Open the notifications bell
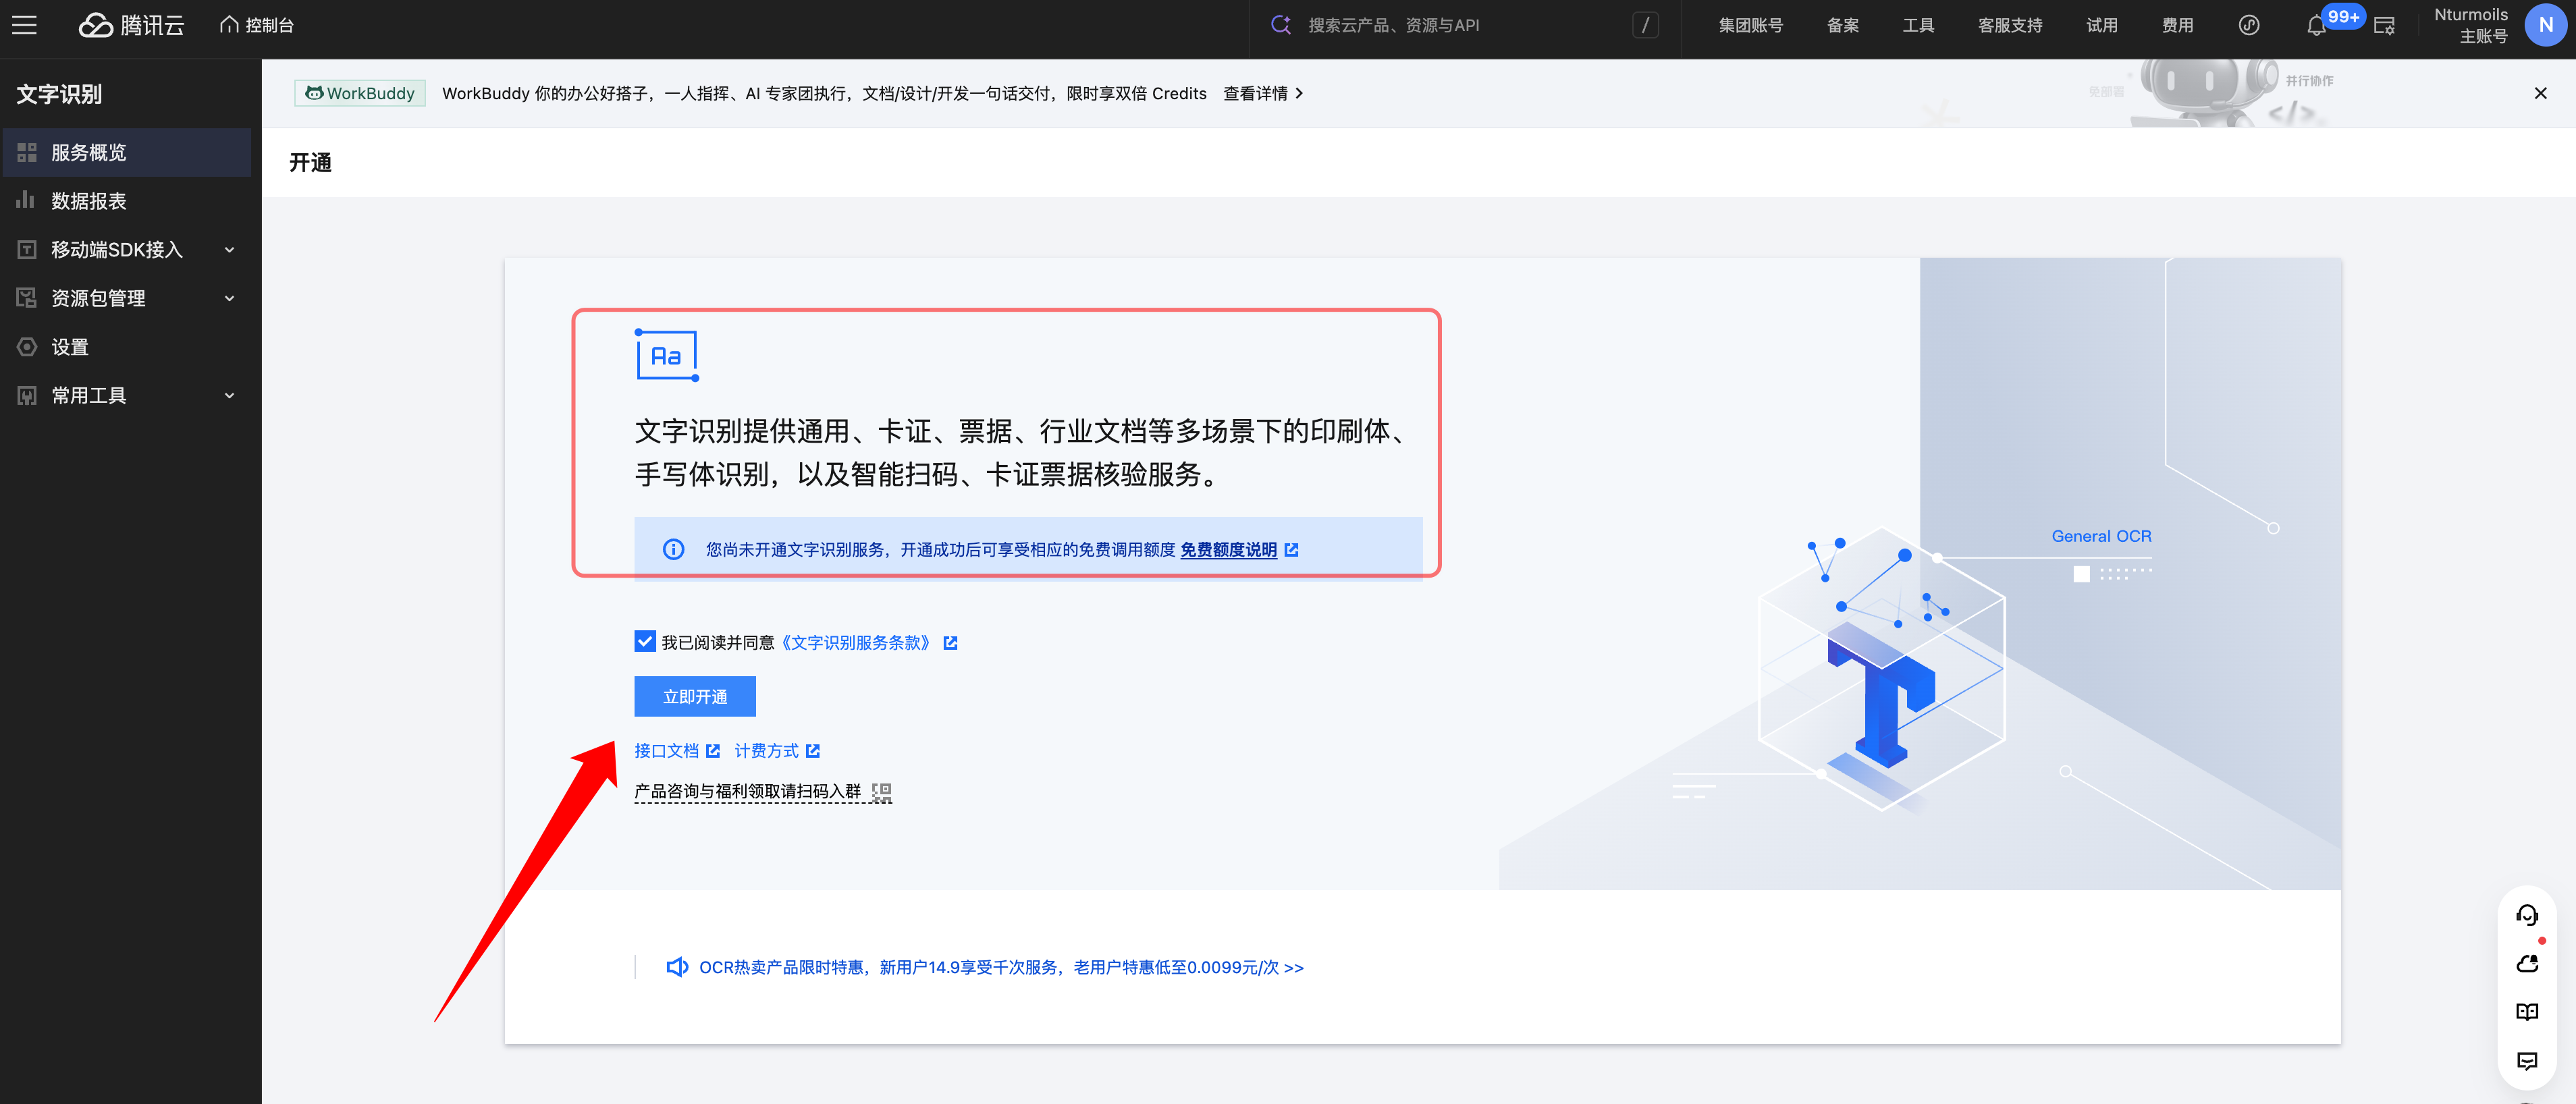Image resolution: width=2576 pixels, height=1104 pixels. [x=2315, y=27]
